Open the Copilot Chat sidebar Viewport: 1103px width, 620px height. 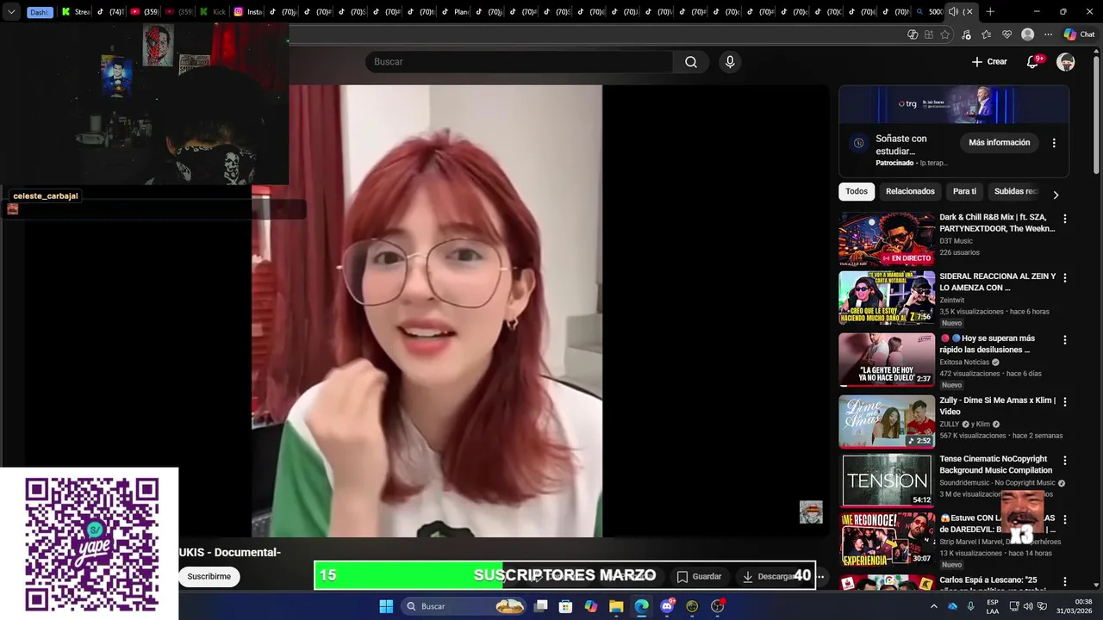(x=1079, y=34)
